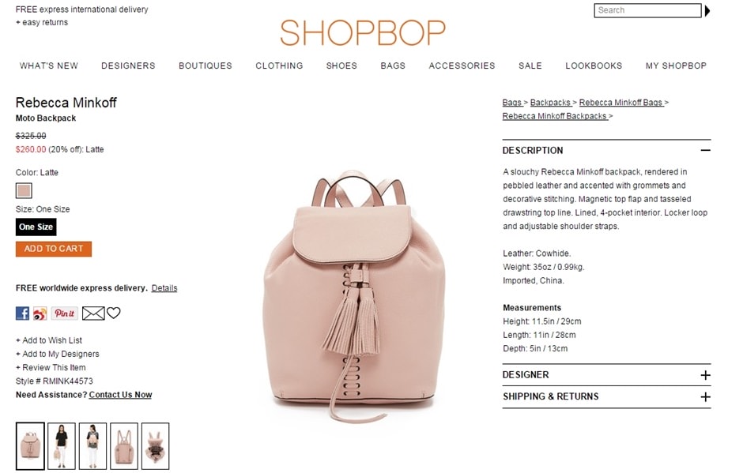
Task: Go to the DESIGNERS menu
Action: point(128,66)
